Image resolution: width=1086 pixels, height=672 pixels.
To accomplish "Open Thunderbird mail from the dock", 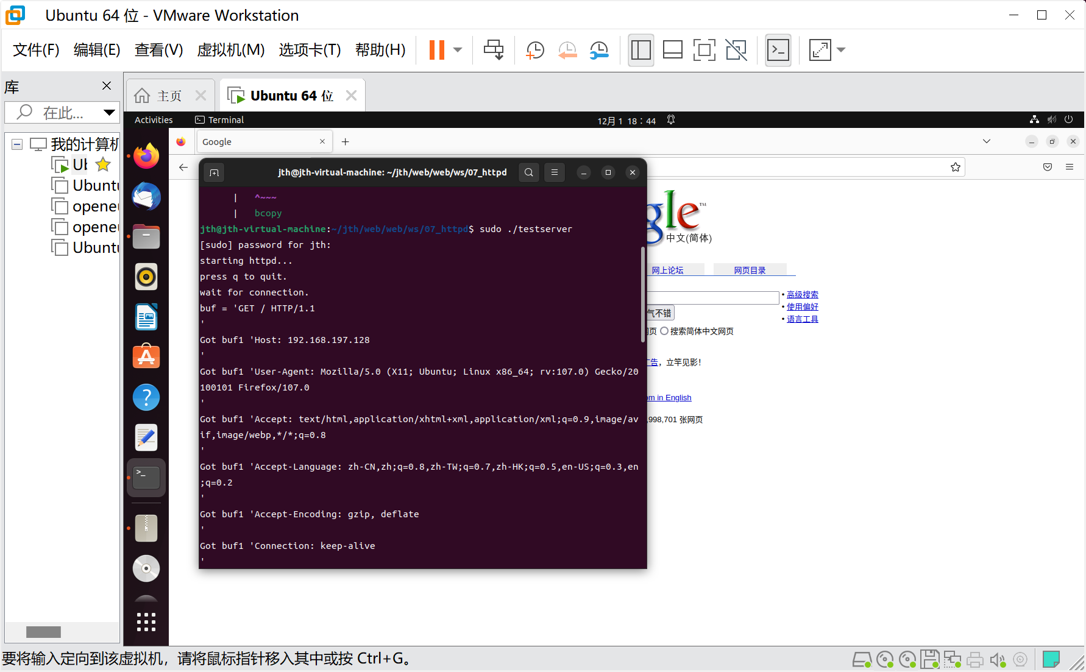I will 146,196.
